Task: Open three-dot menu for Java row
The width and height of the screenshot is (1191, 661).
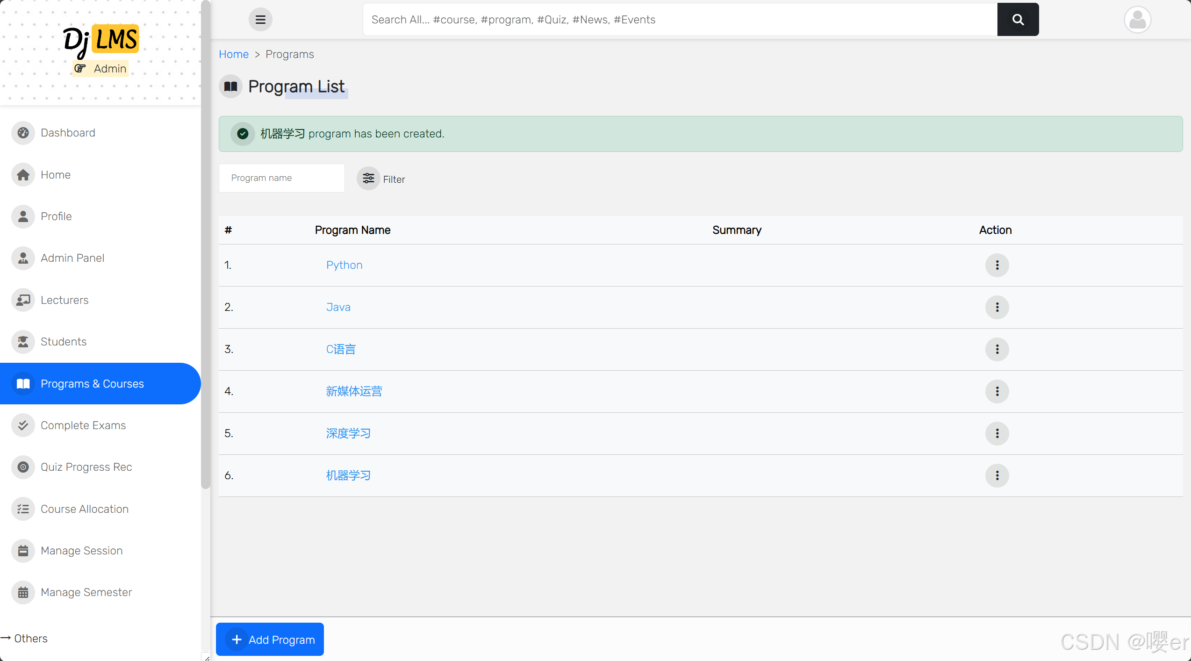Action: (x=997, y=307)
